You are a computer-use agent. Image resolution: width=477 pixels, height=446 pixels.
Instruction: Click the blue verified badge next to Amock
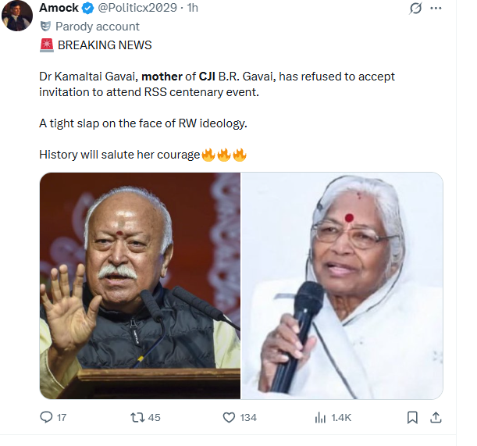click(90, 8)
